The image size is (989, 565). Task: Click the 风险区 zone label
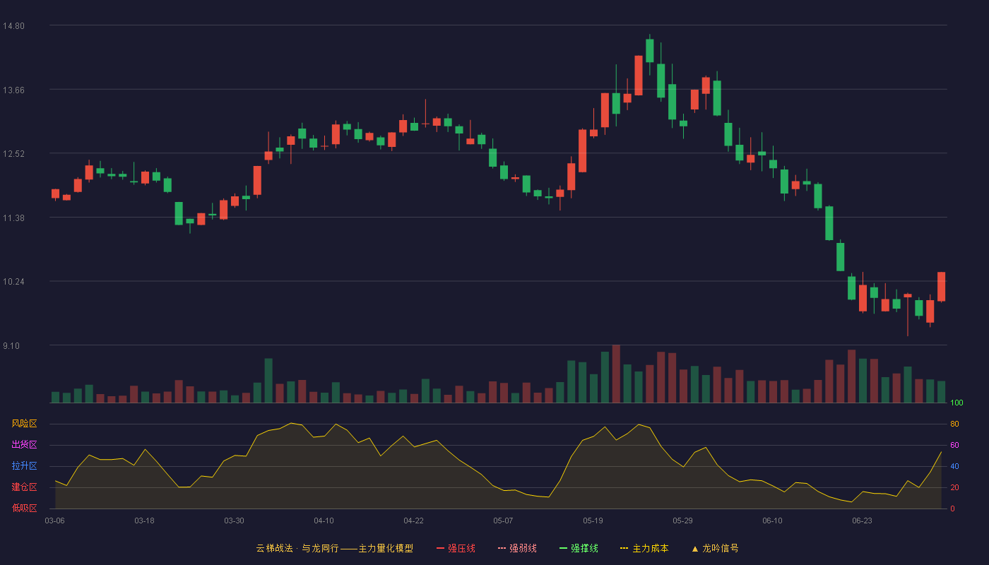pyautogui.click(x=24, y=424)
